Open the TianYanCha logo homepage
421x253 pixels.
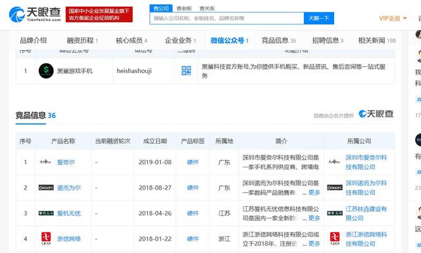click(x=35, y=14)
